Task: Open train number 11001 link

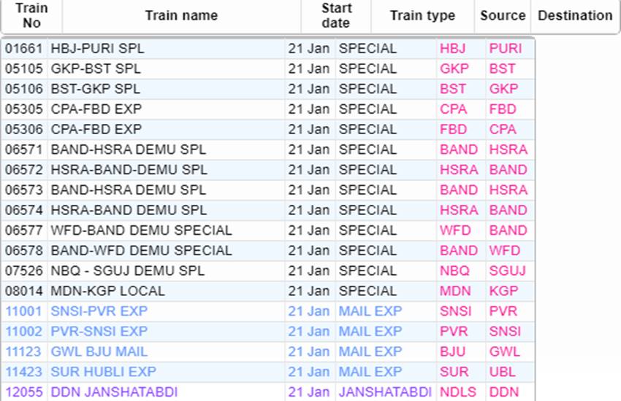Action: [x=23, y=311]
